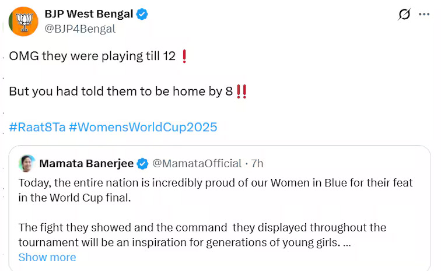
Task: Click Mamata Banerjee's small profile picture
Action: (27, 163)
